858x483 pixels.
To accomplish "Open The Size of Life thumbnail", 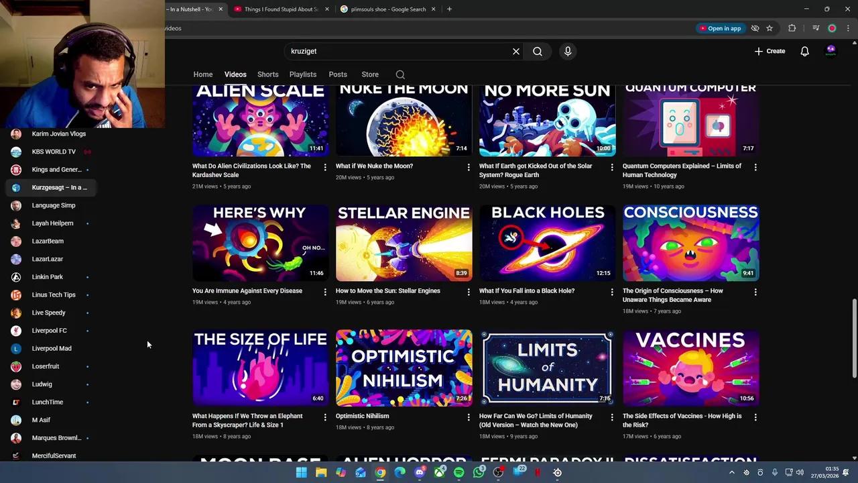I will (260, 368).
